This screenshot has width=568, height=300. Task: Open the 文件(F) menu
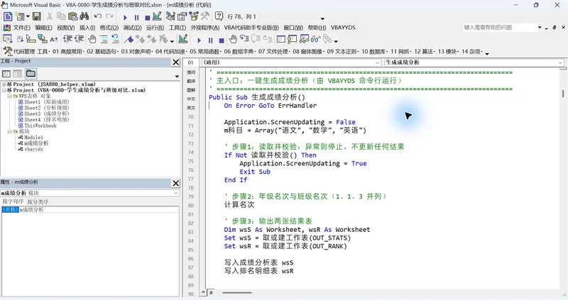(x=21, y=28)
